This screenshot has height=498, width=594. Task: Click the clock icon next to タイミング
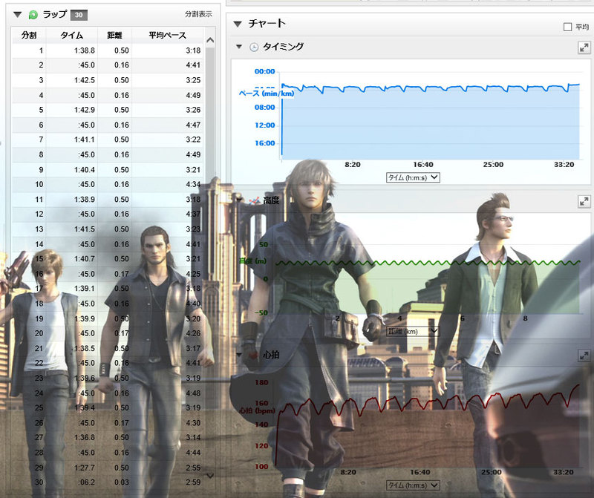point(253,47)
